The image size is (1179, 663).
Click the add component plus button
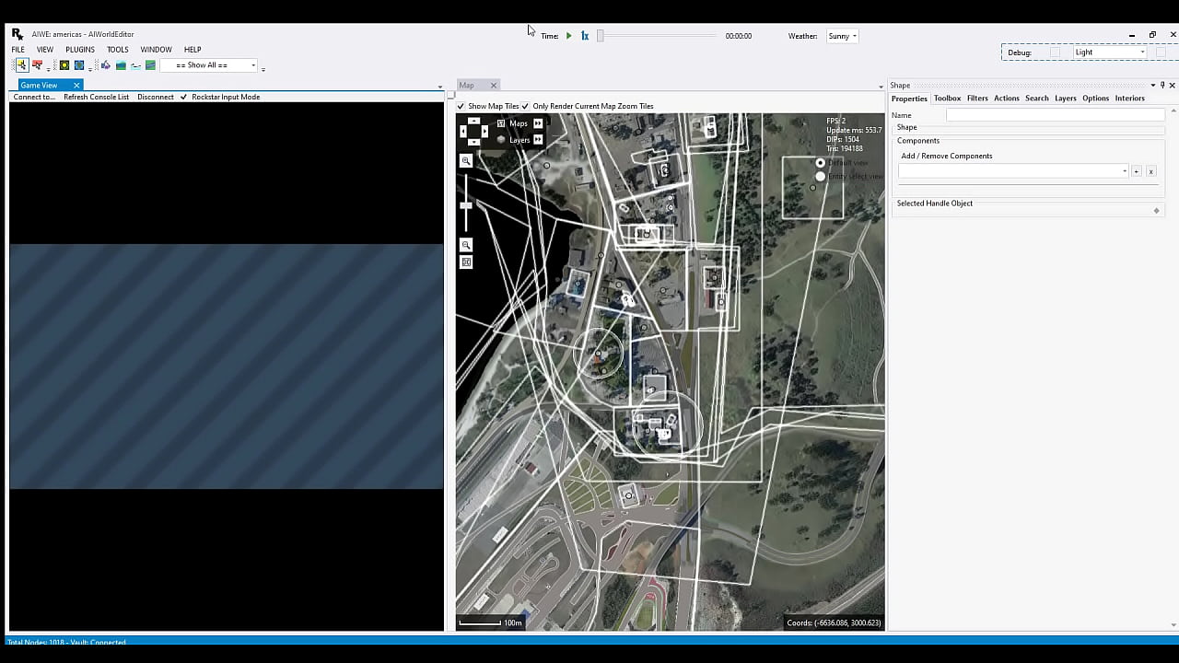point(1136,171)
